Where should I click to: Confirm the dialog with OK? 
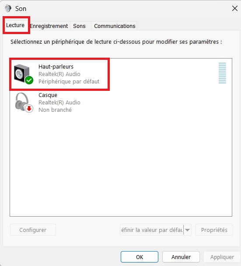(140, 257)
